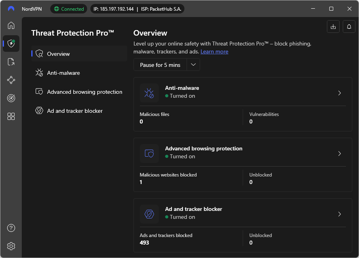Expand Advanced browsing protection card chevron
This screenshot has width=359, height=258.
click(x=339, y=154)
